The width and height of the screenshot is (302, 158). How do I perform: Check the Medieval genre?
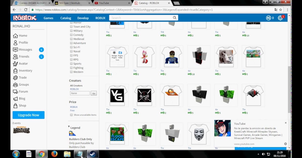pos(71,39)
